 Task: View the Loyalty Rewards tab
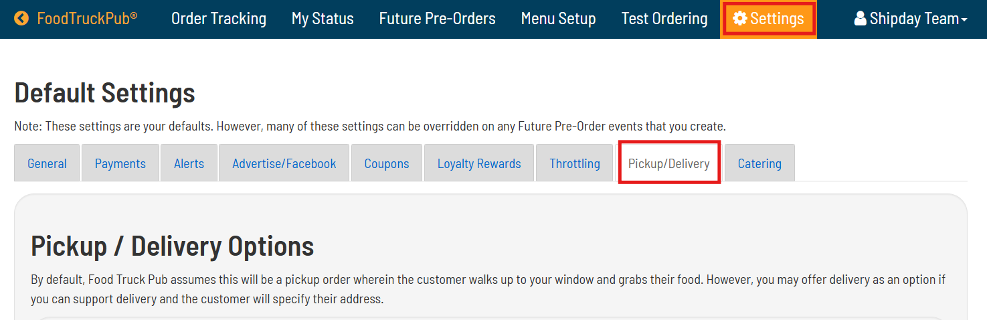pos(479,163)
